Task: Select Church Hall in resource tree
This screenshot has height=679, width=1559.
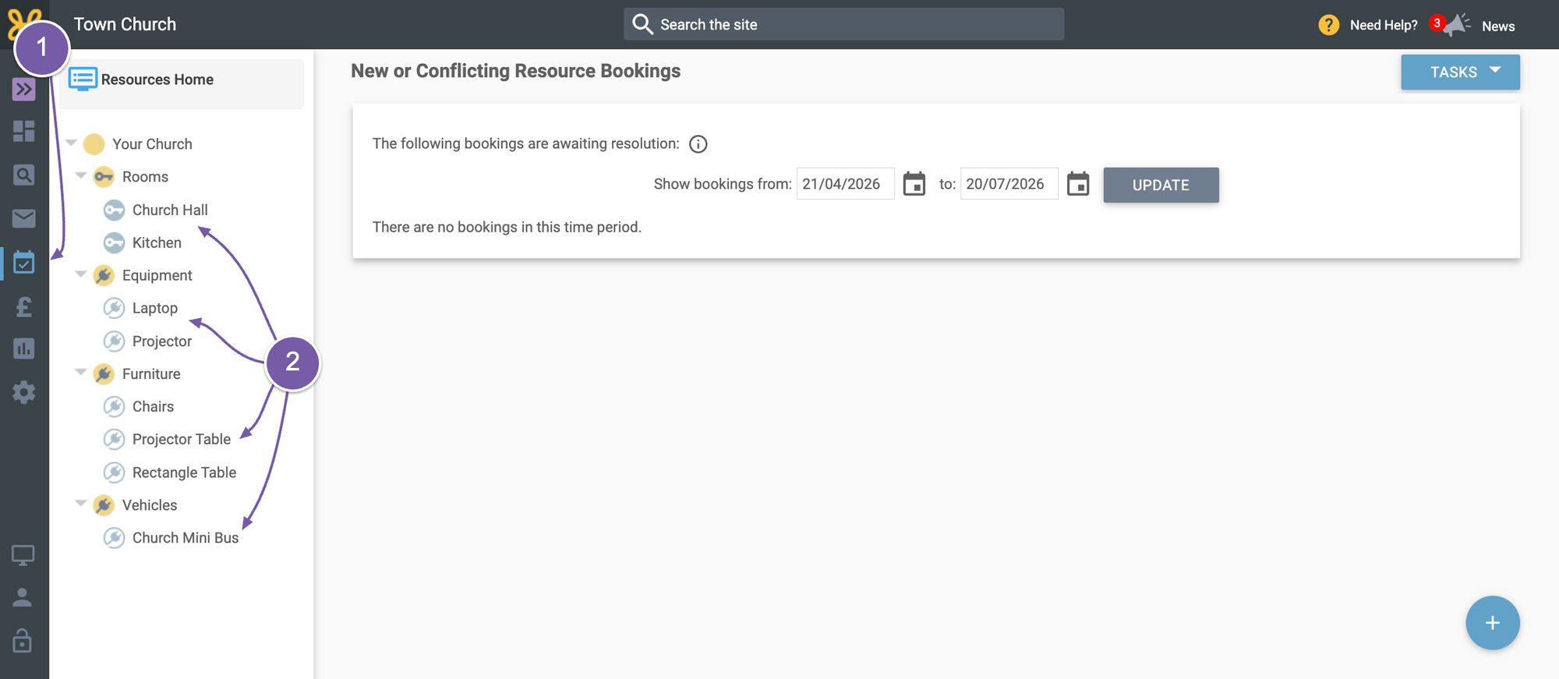Action: [x=170, y=210]
